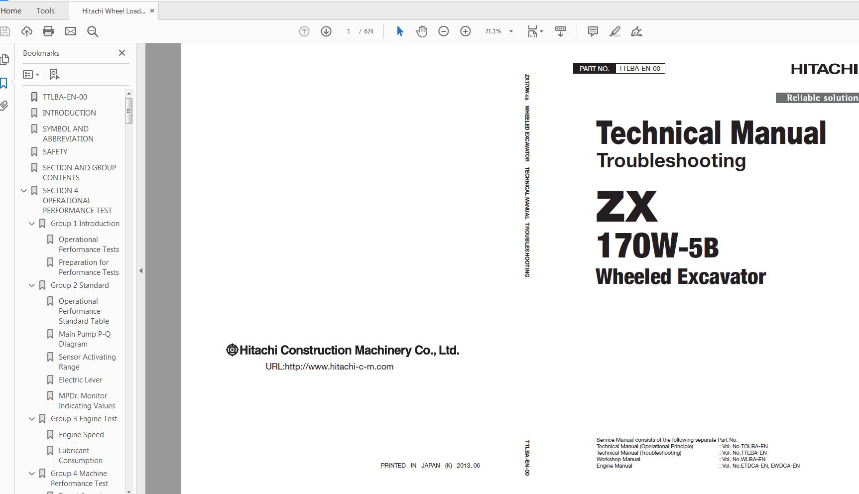Switch to the Tools tab
Viewport: 859px width, 494px height.
(x=45, y=10)
